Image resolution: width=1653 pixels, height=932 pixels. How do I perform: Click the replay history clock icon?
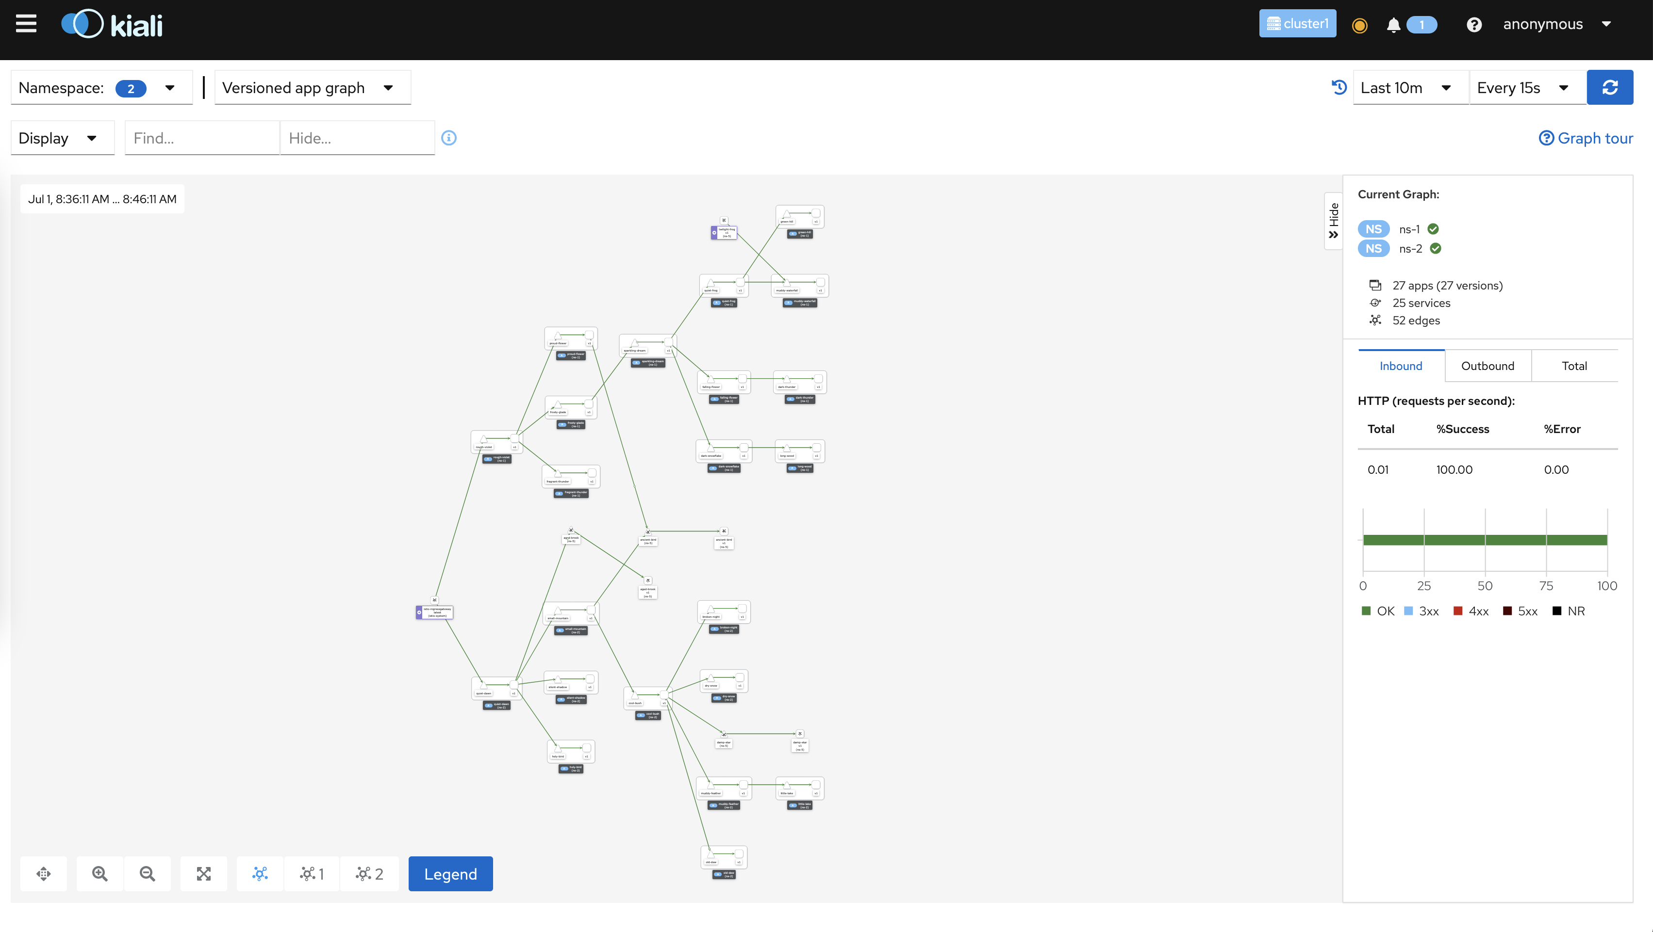[1339, 87]
